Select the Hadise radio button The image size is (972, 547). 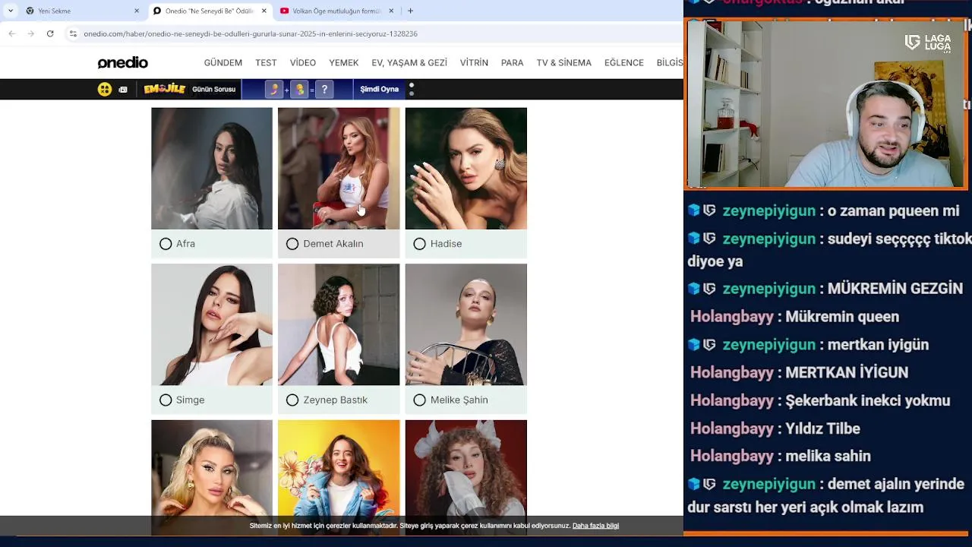[x=419, y=244]
